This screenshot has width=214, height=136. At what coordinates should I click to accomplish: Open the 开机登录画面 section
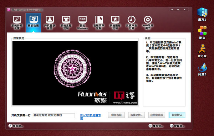pyautogui.click(x=50, y=23)
